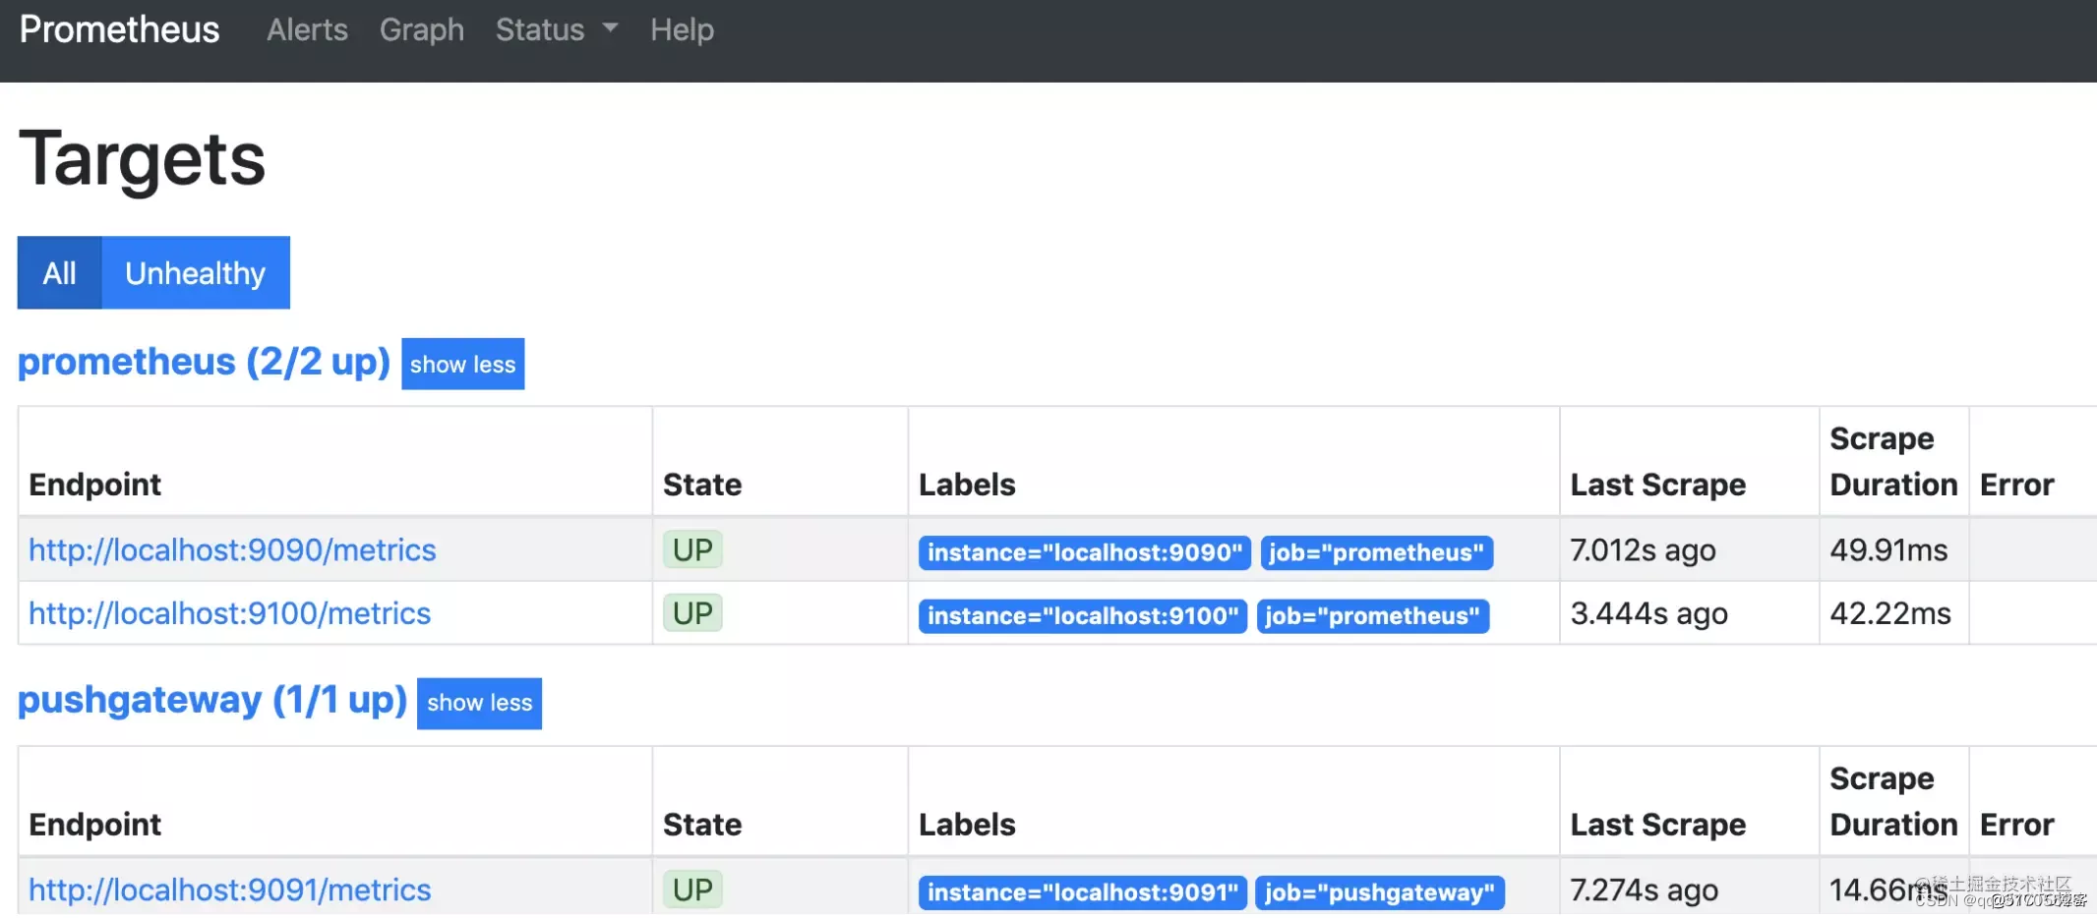The image size is (2097, 918).
Task: Click the UP state badge for localhost:9100
Action: (x=692, y=613)
